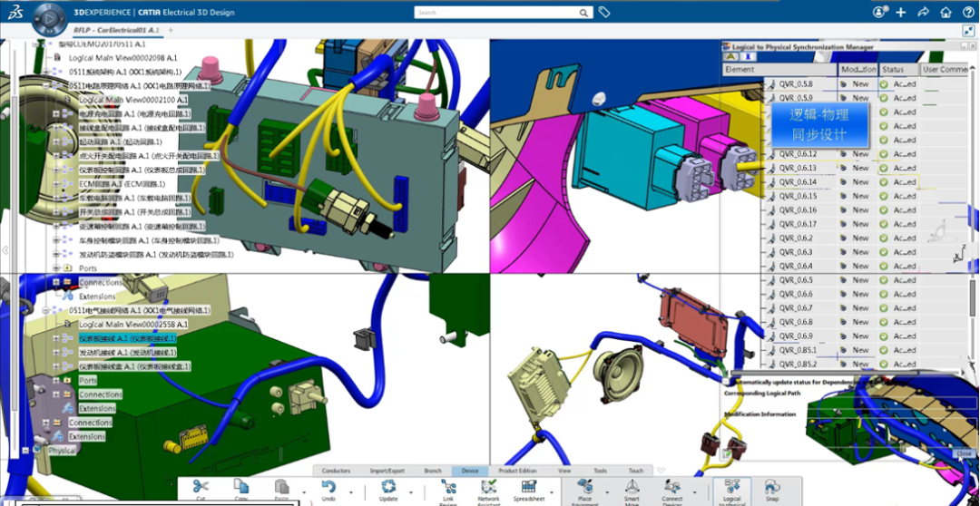Click Close in the Synchronization Manager
980x506 pixels.
click(x=964, y=453)
